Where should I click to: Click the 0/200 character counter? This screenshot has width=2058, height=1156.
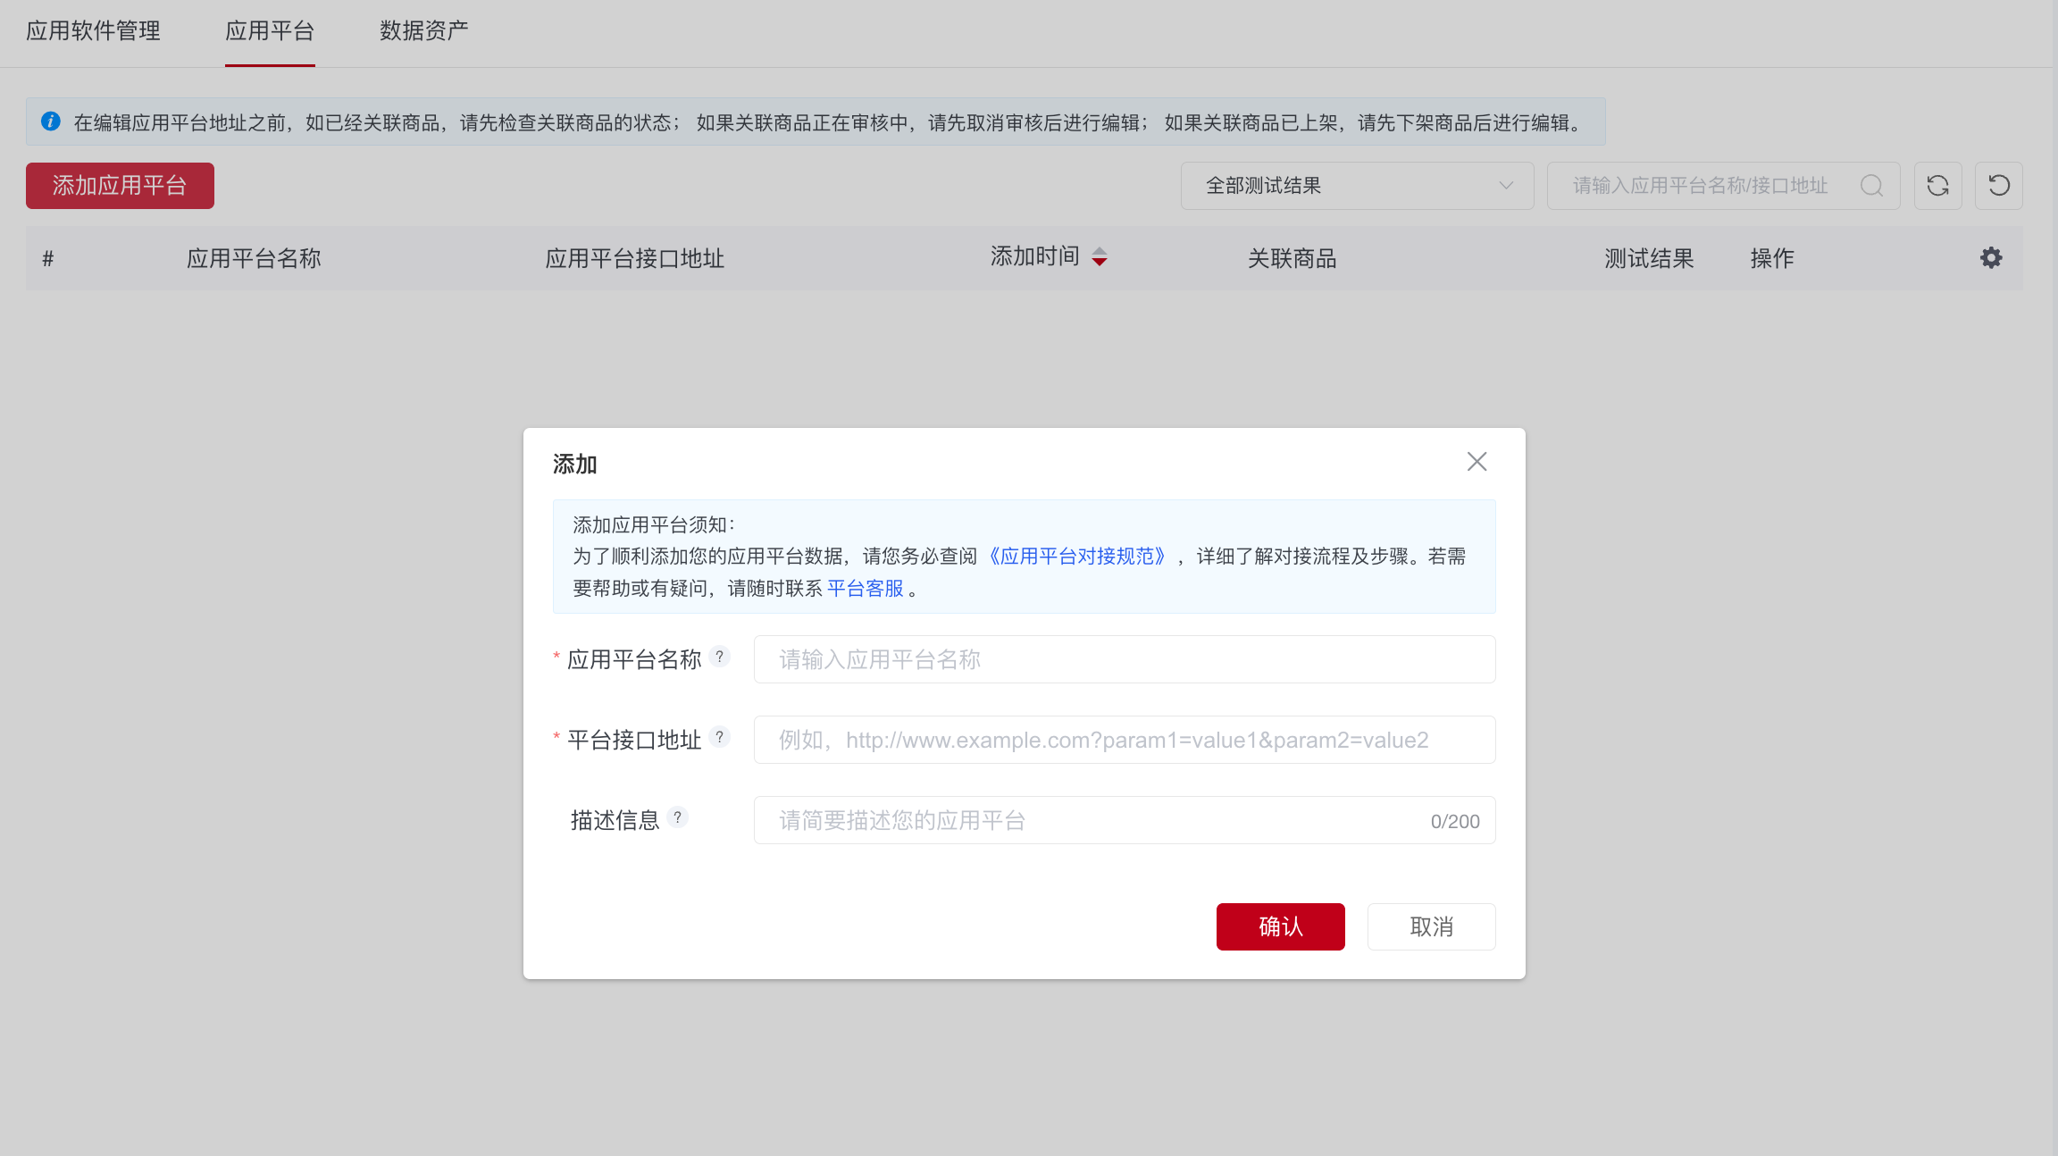click(x=1455, y=821)
